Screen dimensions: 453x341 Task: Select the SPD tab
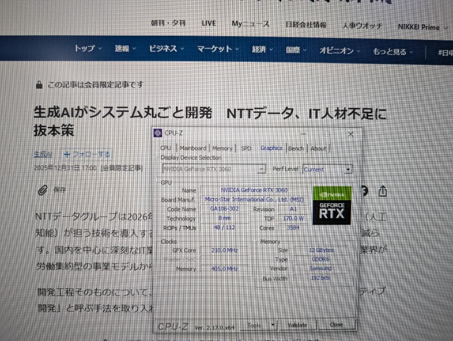tap(246, 148)
